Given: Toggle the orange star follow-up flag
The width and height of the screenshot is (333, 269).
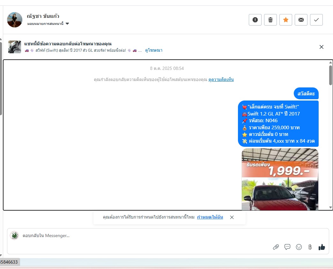Looking at the screenshot, I should coord(286,20).
